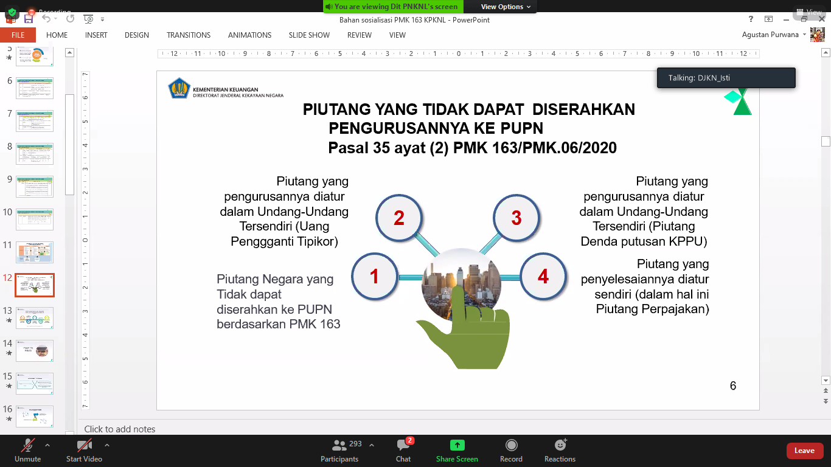Select slide 13 thumbnail
This screenshot has height=467, width=831.
click(35, 318)
